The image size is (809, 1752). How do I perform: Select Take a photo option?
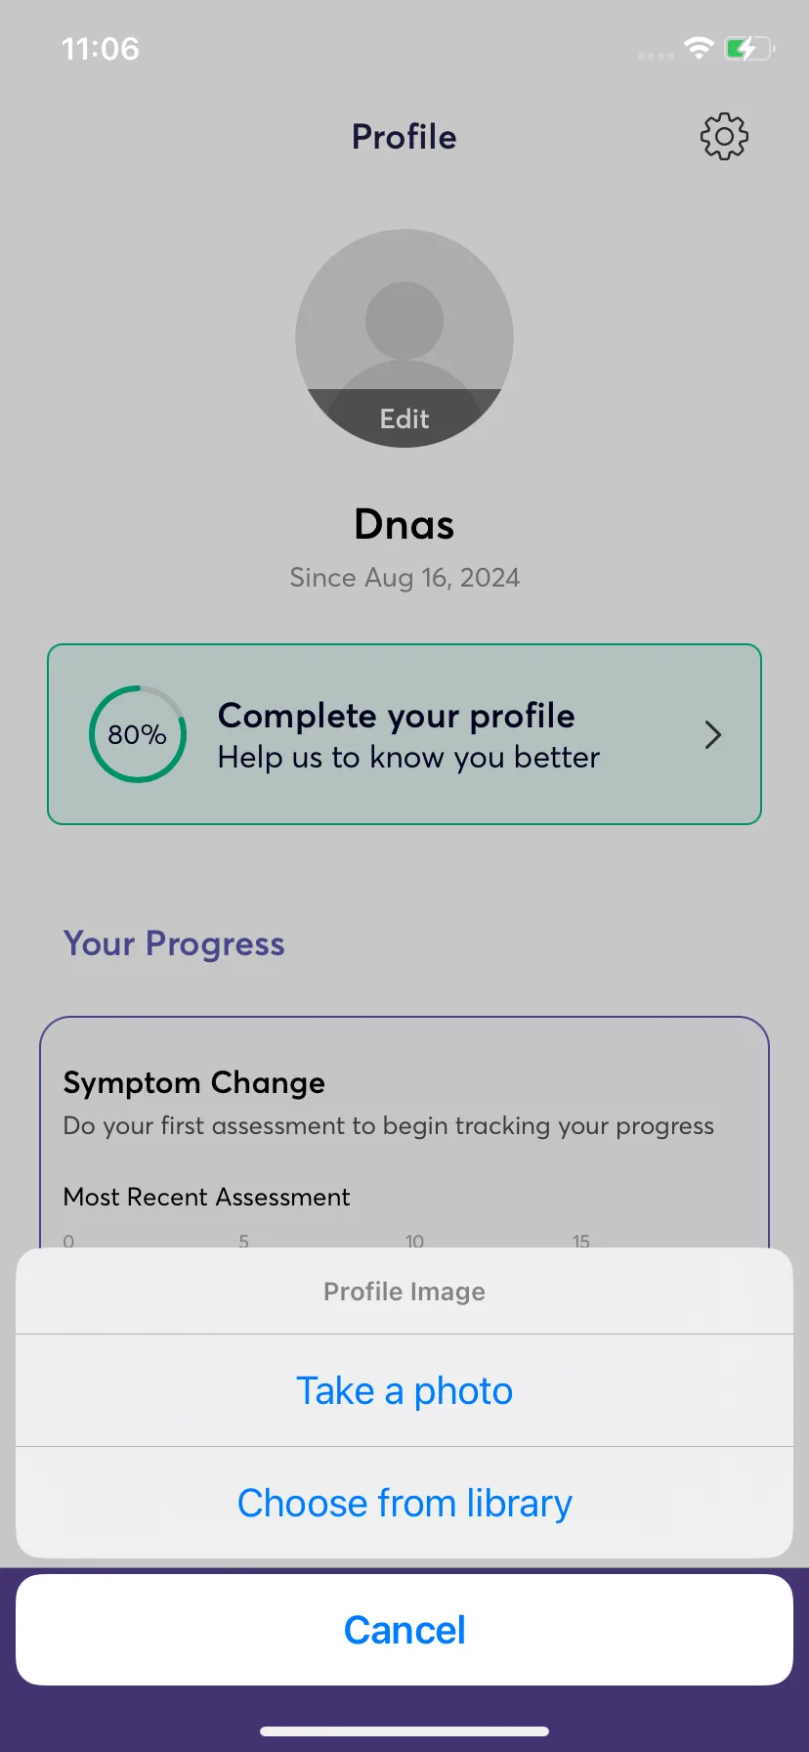tap(404, 1390)
